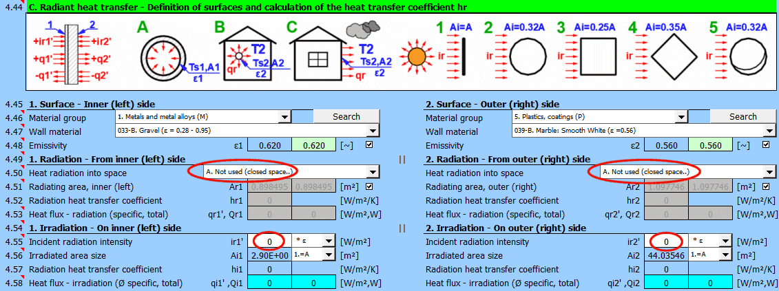The image size is (779, 291).
Task: Click the house with radiator diagram B
Action: coord(246,56)
